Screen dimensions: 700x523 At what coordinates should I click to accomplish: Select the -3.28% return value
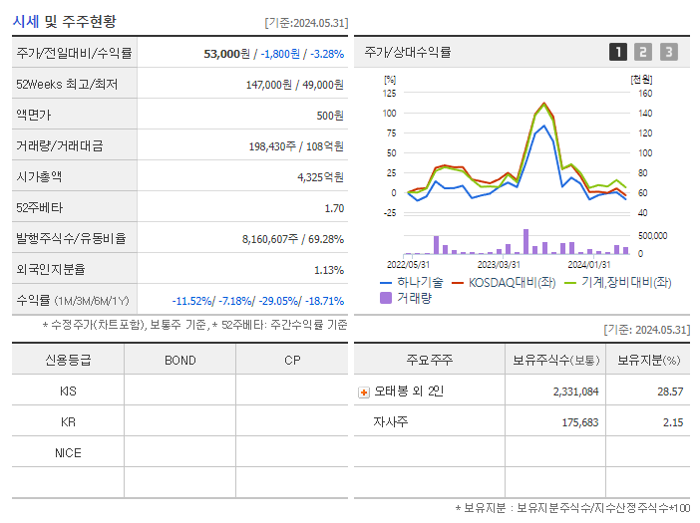tap(327, 54)
